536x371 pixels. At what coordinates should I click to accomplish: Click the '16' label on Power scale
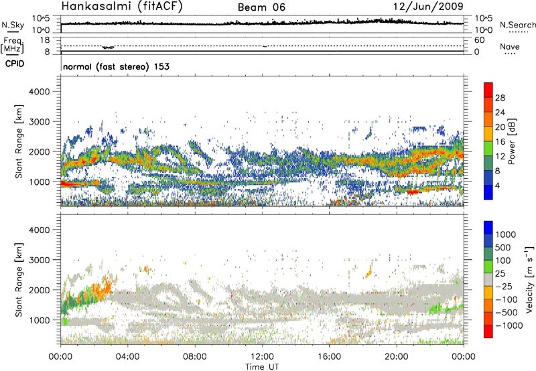(500, 141)
